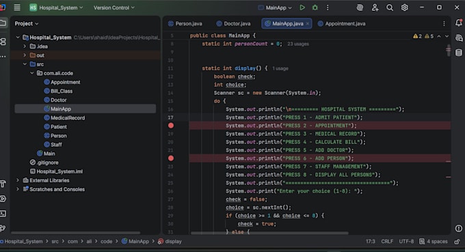Open the Services tool window icon
The height and width of the screenshot is (252, 465).
coord(3,199)
